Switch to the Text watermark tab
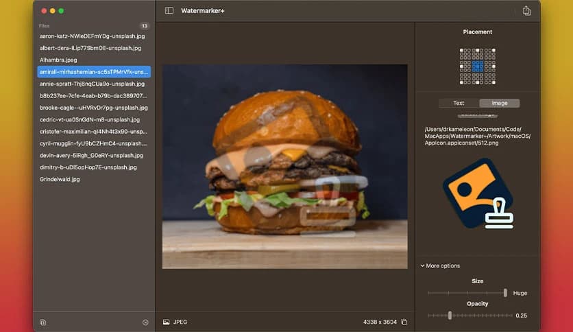Viewport: 573px width, 332px height. click(x=459, y=104)
